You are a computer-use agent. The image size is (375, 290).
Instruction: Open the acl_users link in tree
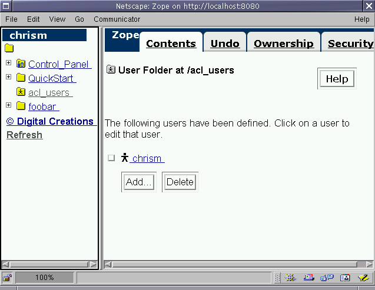coord(51,92)
